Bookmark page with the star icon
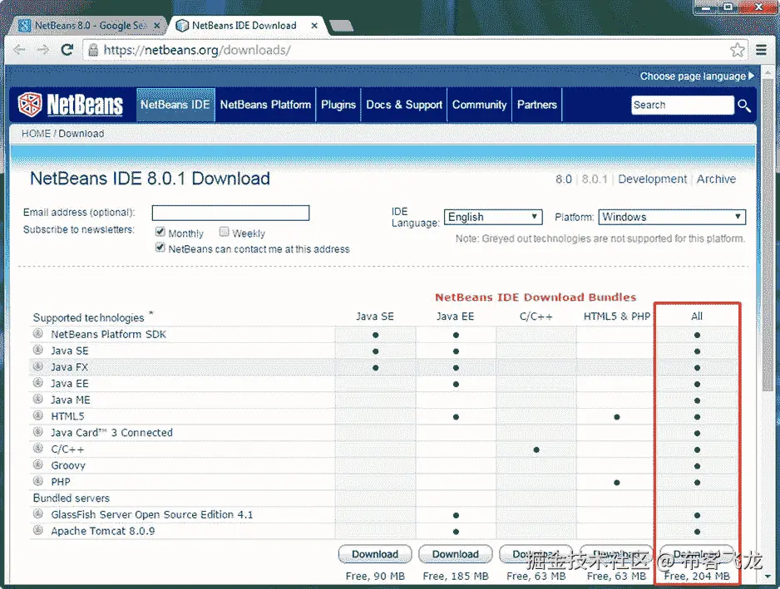 738,50
